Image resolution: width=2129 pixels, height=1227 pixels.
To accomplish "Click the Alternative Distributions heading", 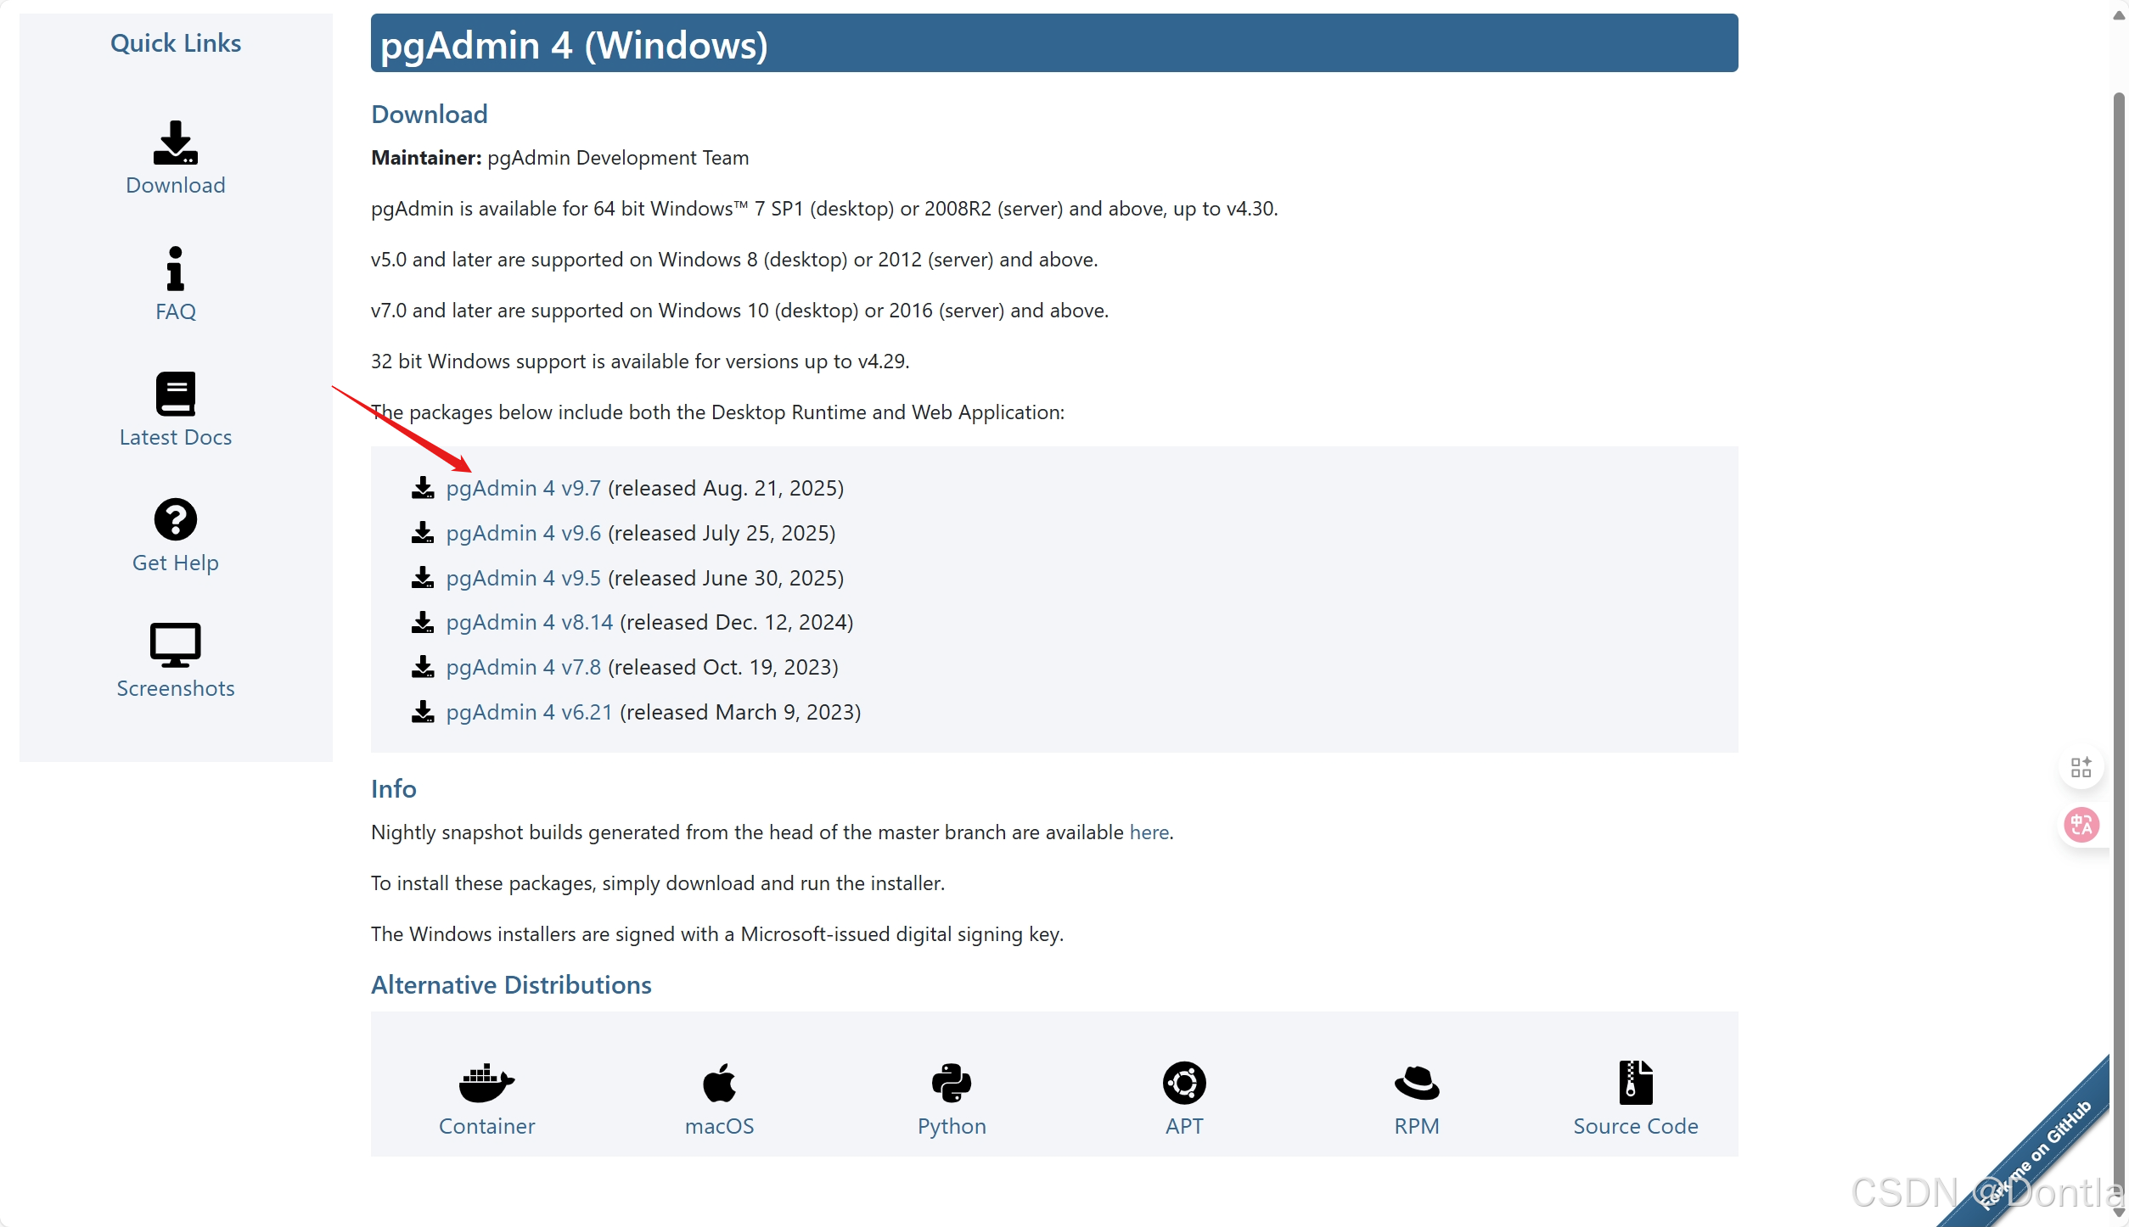I will click(511, 985).
